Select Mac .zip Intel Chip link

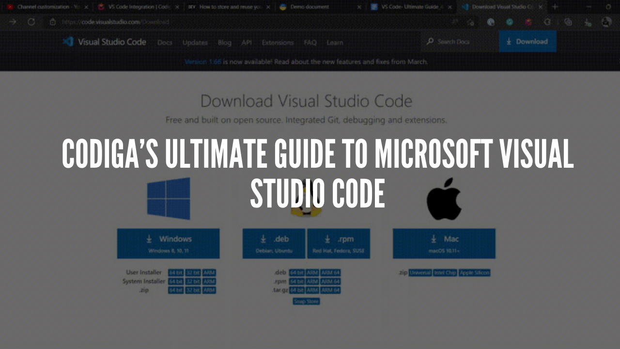[445, 273]
